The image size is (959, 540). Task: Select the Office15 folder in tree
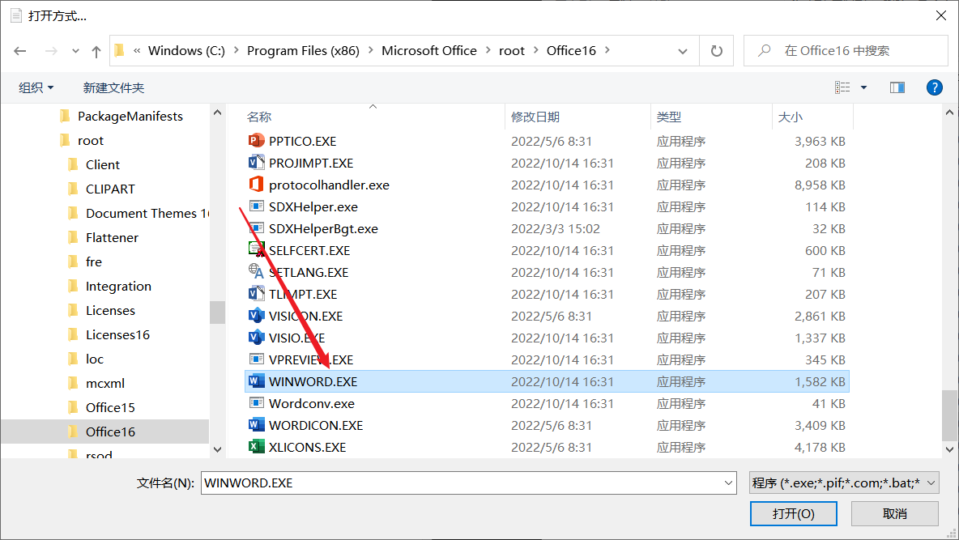110,407
